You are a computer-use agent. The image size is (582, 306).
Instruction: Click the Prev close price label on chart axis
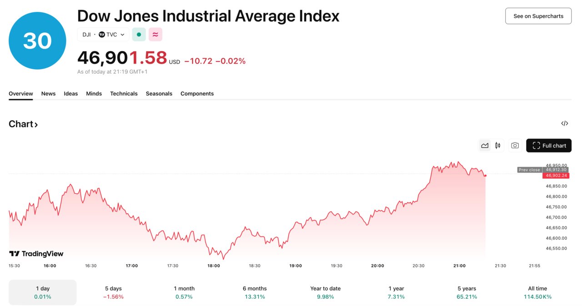pyautogui.click(x=529, y=169)
